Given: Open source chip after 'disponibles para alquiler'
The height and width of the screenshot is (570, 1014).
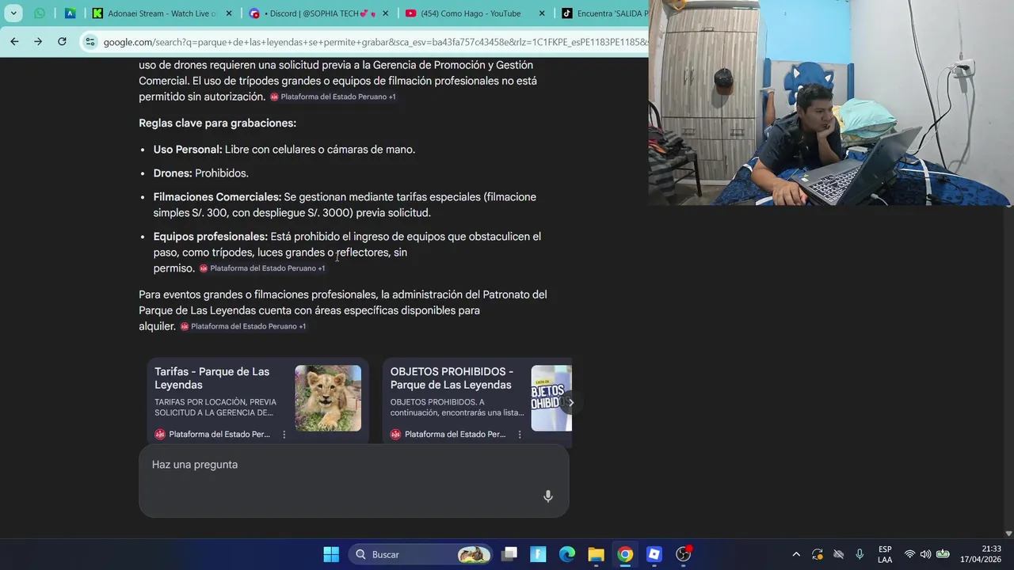Looking at the screenshot, I should 243,326.
